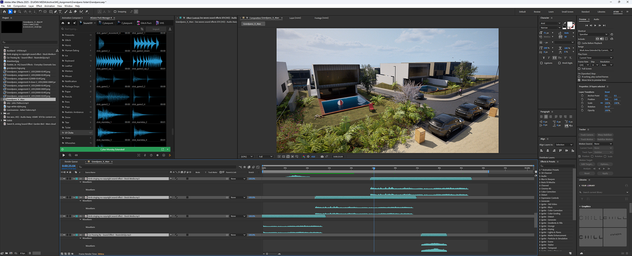Collapse Waveform under layer 26
Screen dimensions: 632x256
point(80,238)
